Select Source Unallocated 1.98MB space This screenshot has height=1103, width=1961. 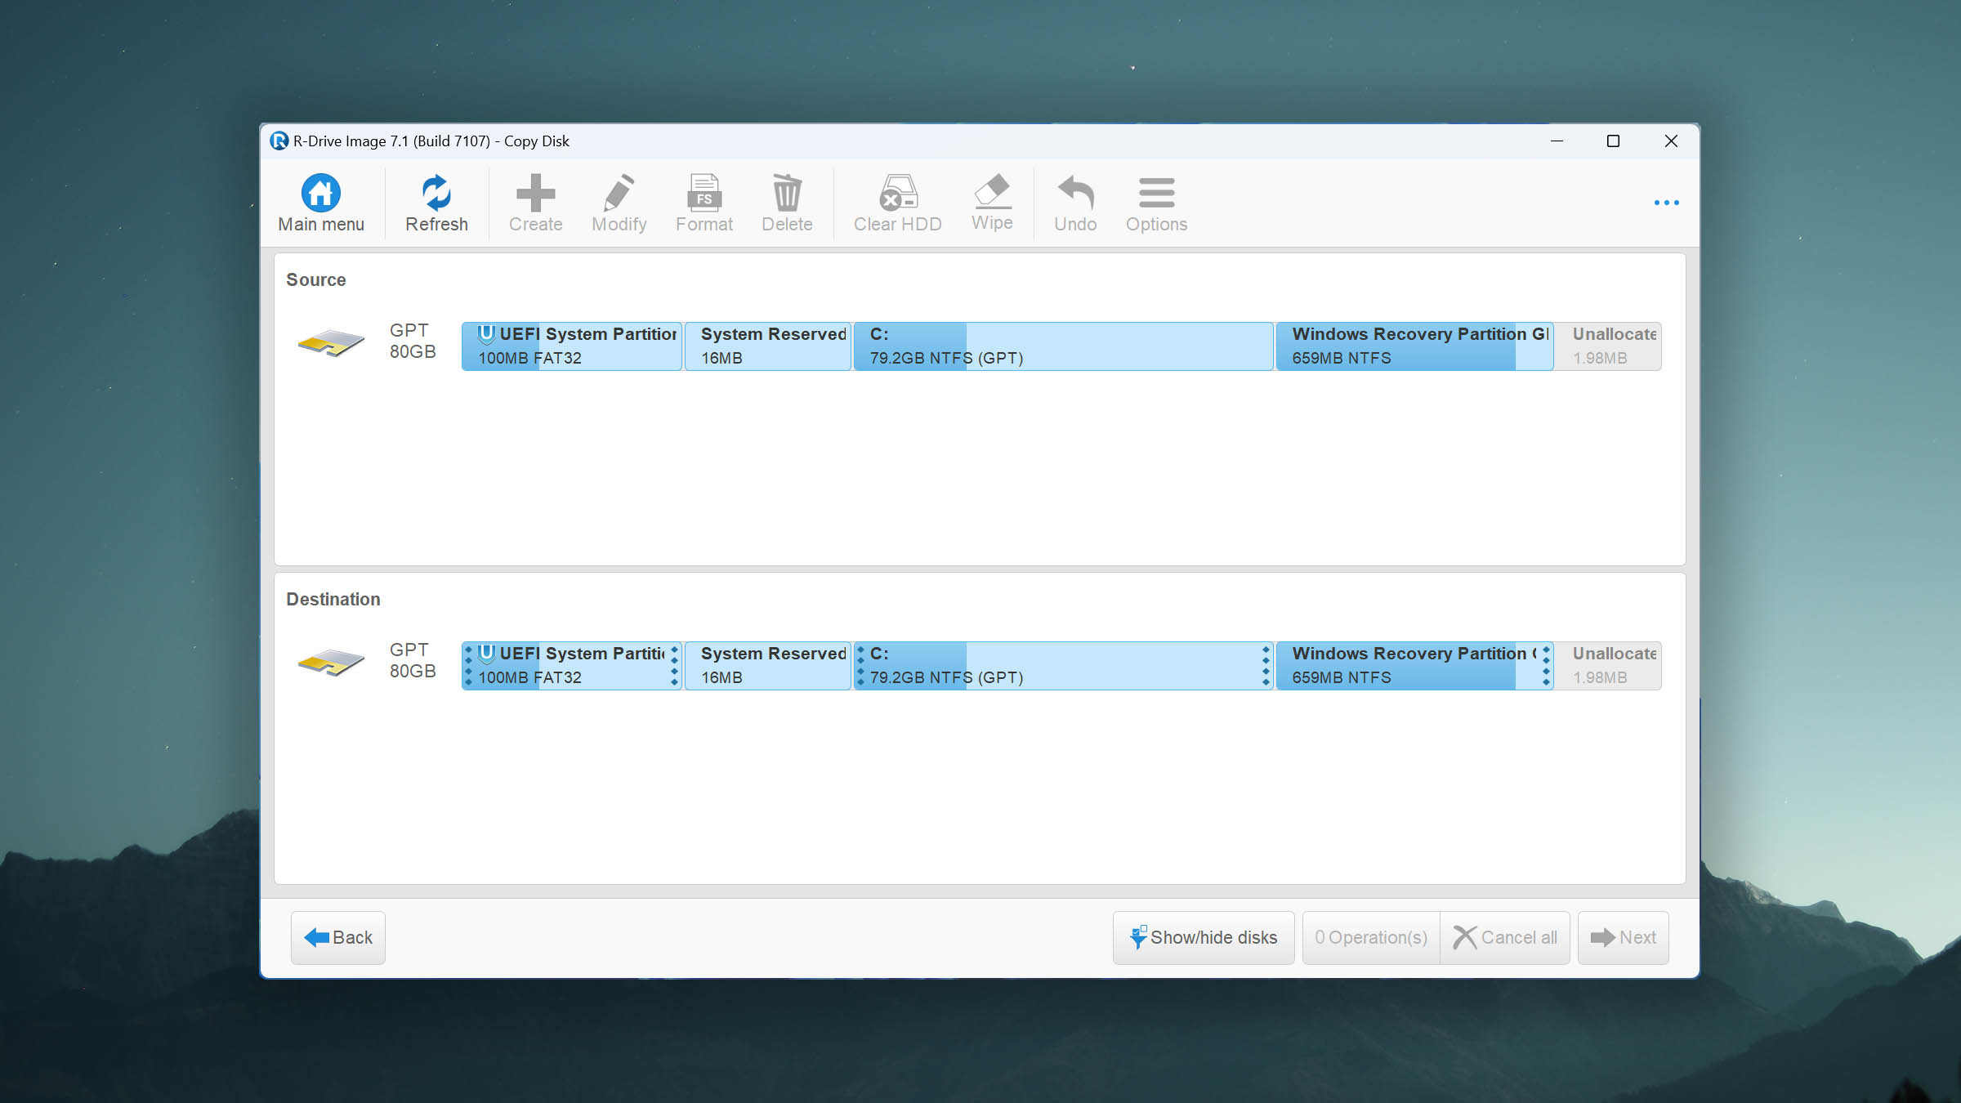click(x=1608, y=346)
